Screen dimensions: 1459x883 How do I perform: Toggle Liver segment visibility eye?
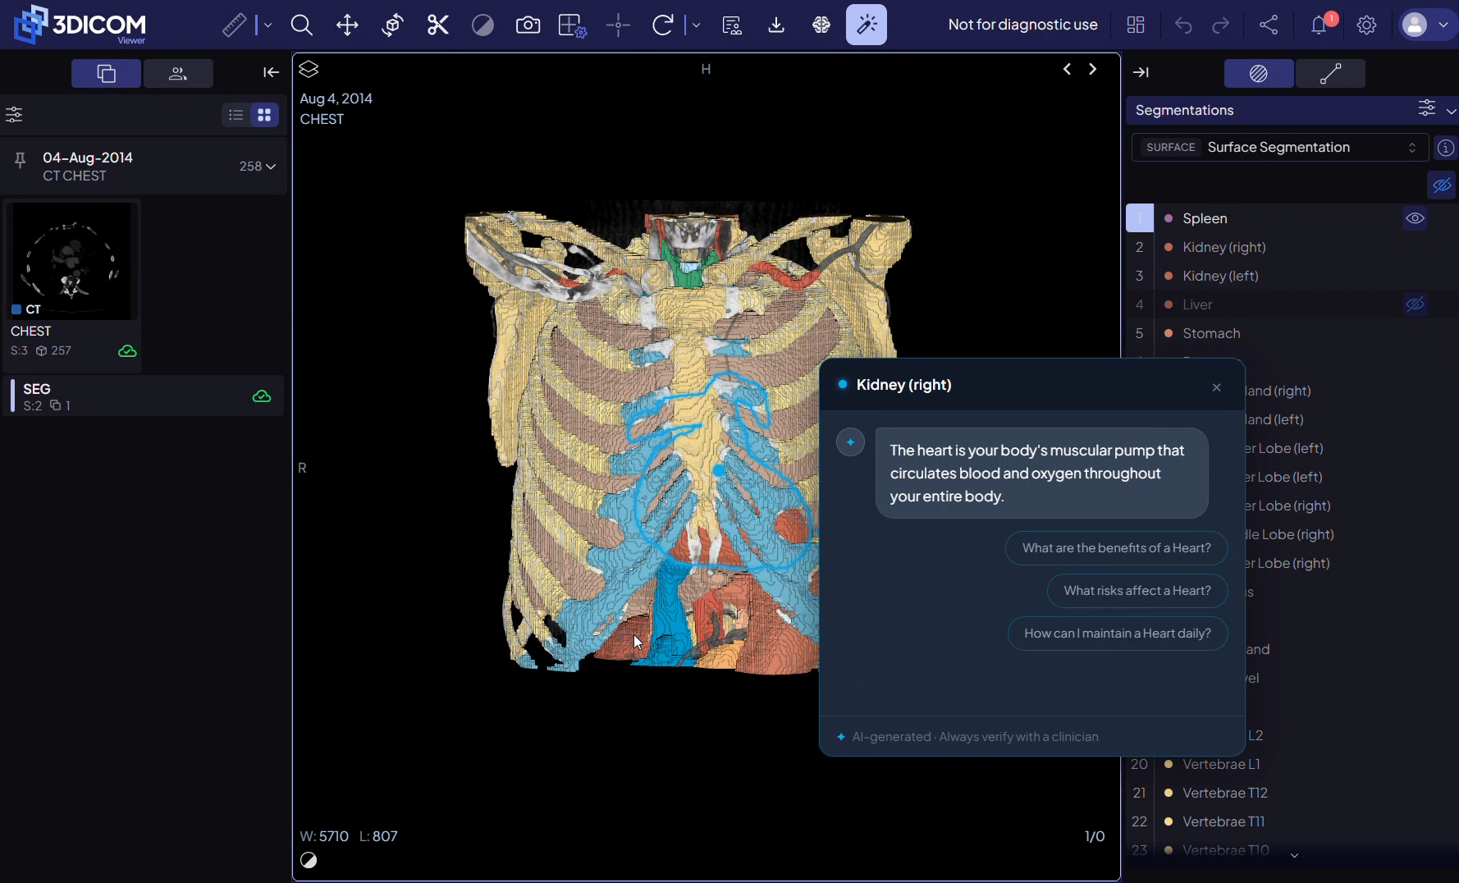point(1415,305)
